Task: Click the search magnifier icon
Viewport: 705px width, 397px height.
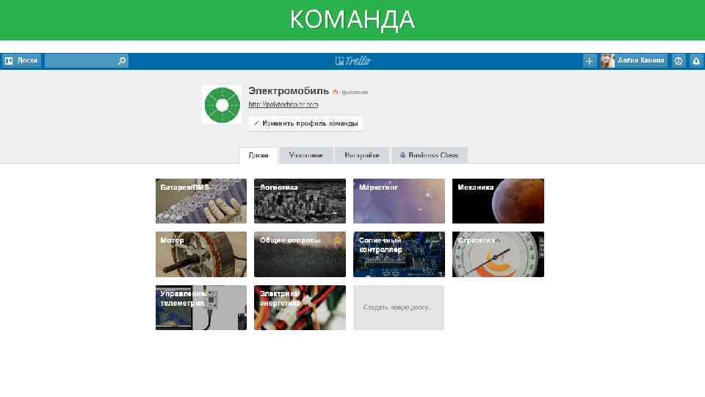Action: tap(122, 61)
